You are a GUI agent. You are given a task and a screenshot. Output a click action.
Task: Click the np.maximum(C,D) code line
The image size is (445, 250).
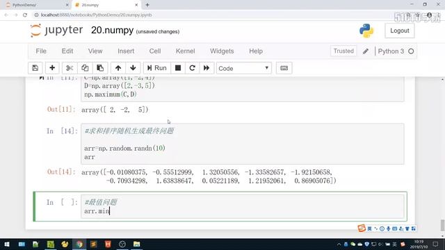click(x=111, y=94)
